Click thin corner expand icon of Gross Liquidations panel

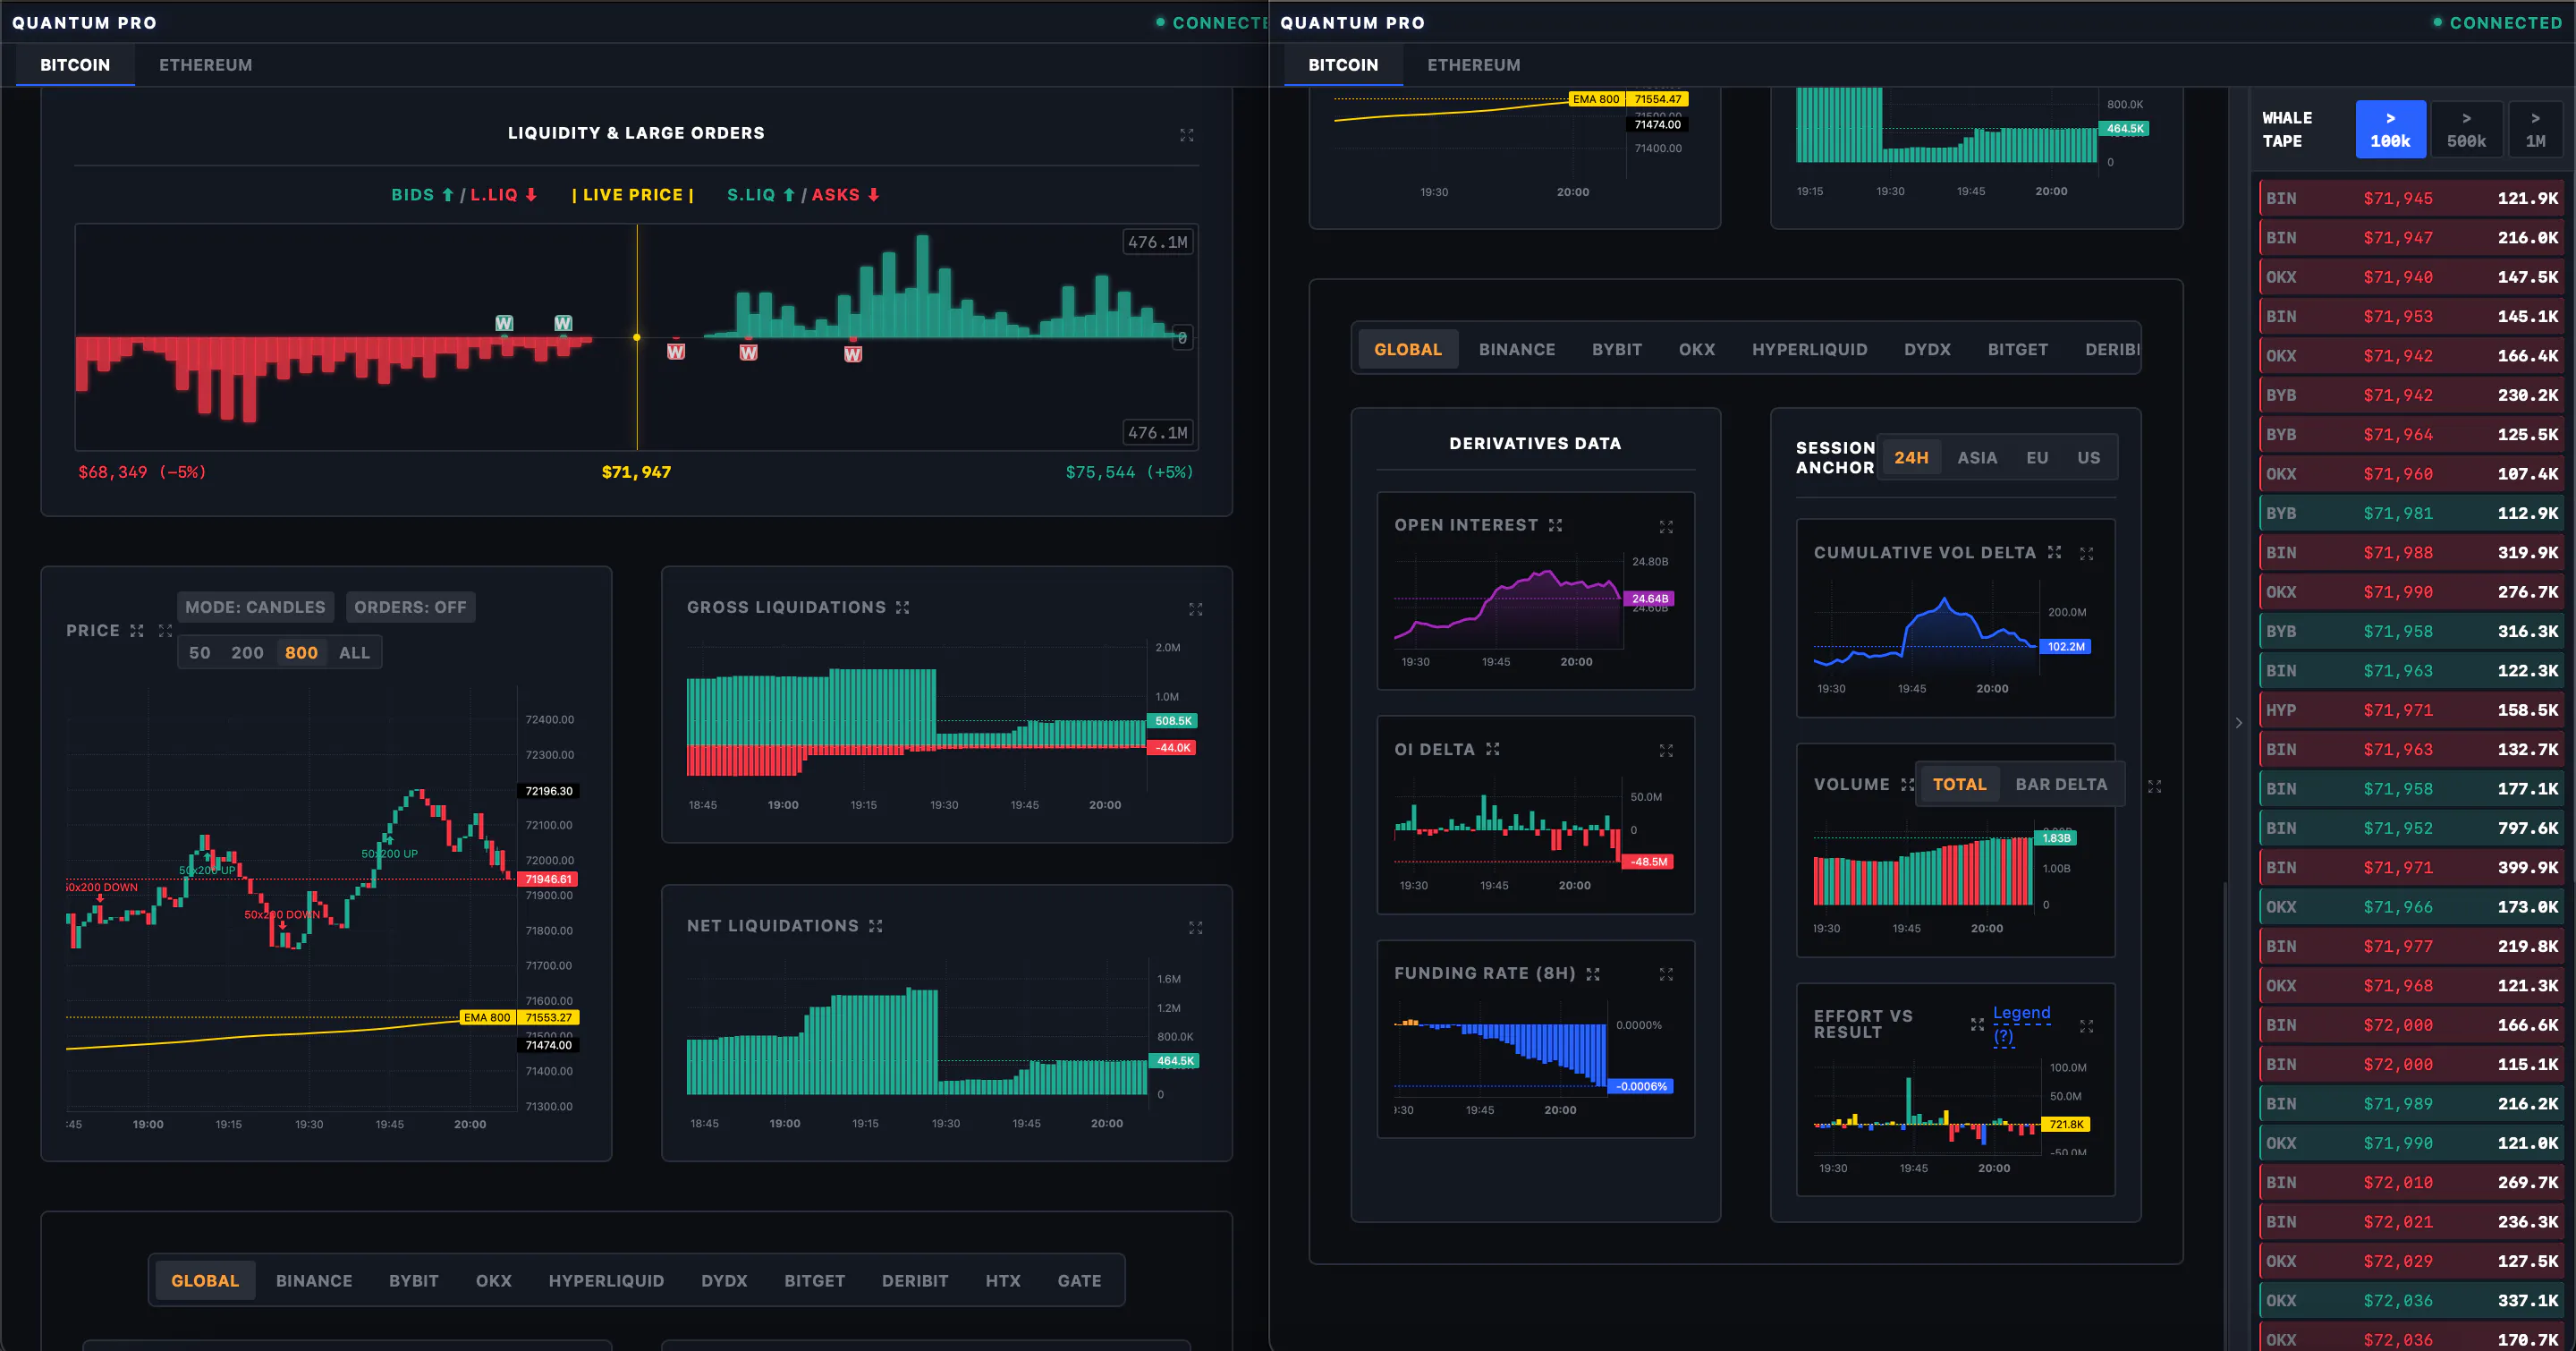click(x=1195, y=609)
